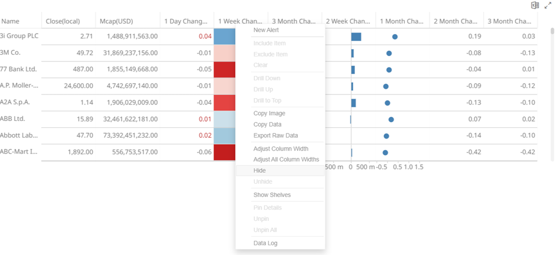Click the 1 Month Change dot for ABB Ltd.
Image resolution: width=556 pixels, height=255 pixels.
click(391, 119)
